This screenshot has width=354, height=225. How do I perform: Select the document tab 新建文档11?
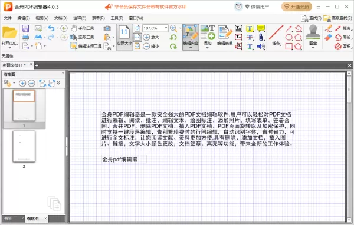(x=14, y=65)
